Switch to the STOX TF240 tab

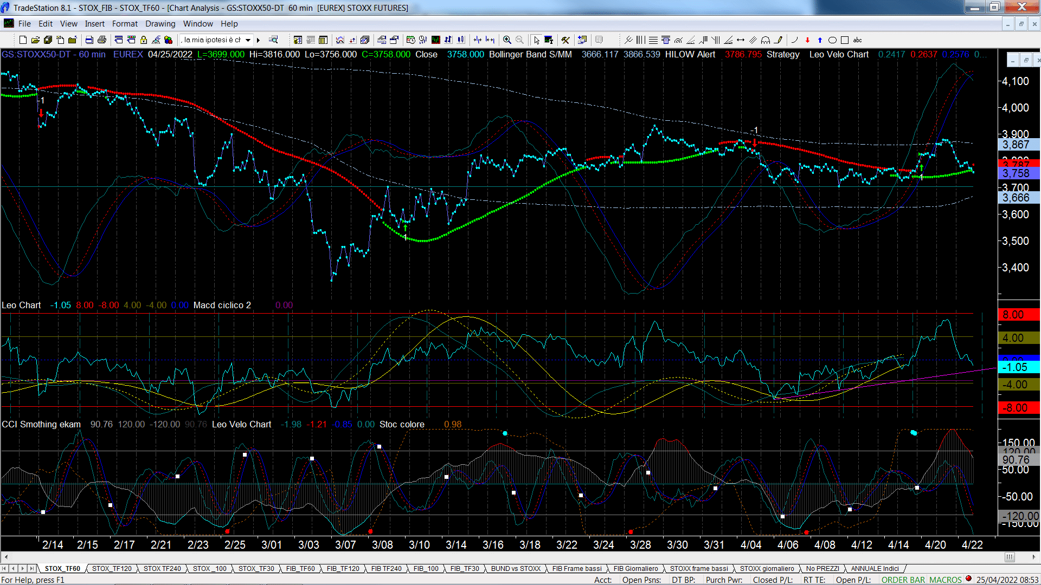[162, 568]
